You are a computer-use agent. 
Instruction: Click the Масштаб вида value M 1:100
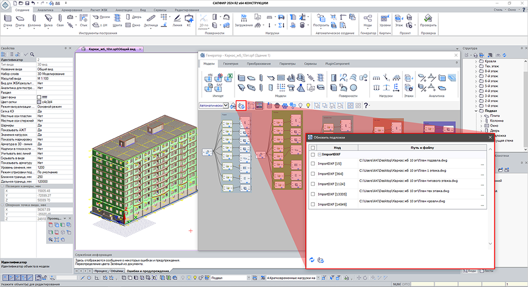pos(55,78)
